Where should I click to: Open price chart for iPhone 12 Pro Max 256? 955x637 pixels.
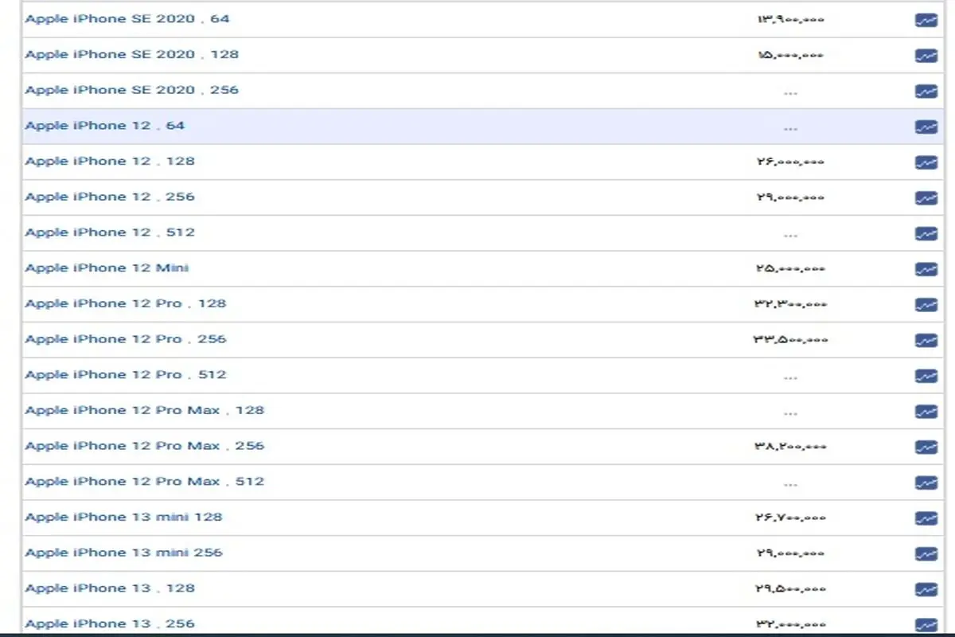click(926, 447)
